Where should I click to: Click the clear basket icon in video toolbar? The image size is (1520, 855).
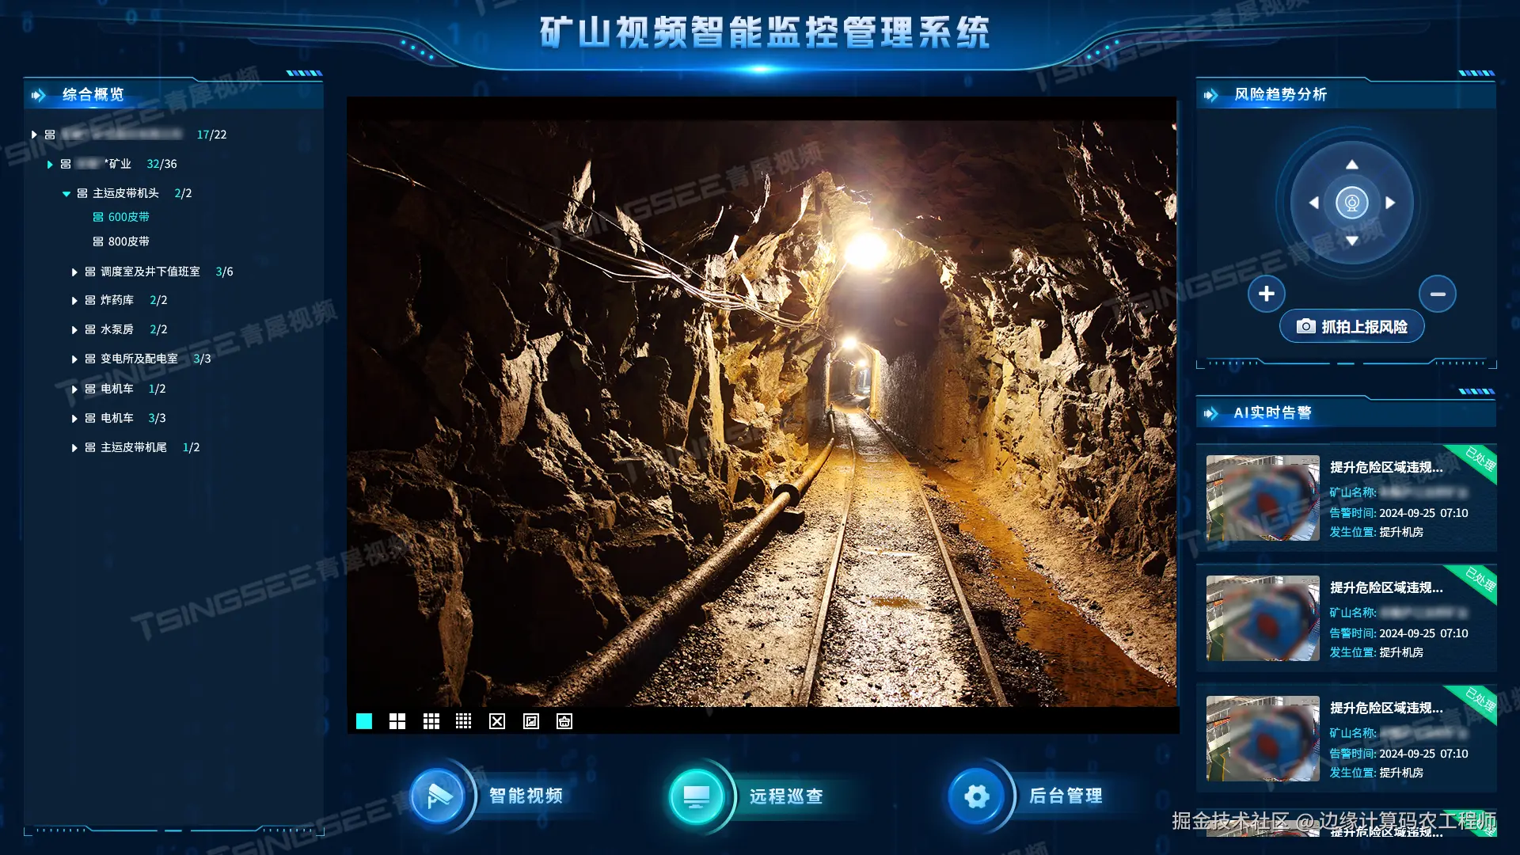pos(564,721)
